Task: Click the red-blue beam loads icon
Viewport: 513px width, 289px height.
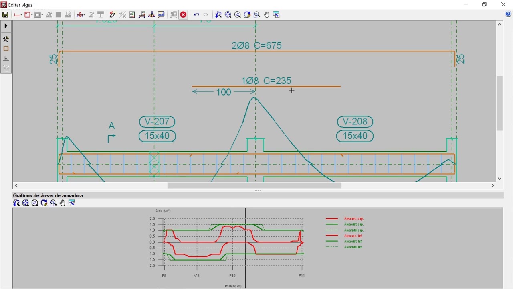Action: tap(151, 15)
